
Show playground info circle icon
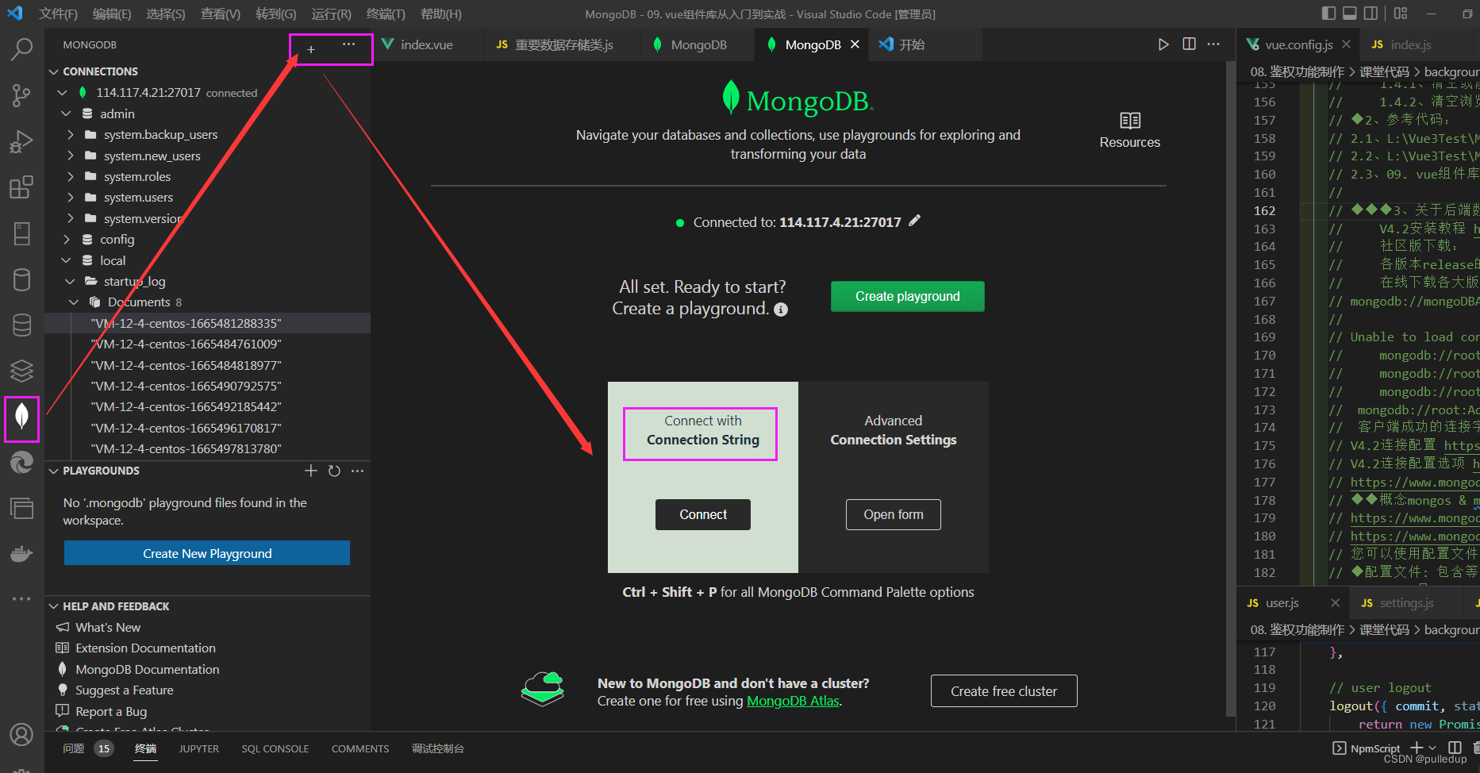(x=781, y=310)
